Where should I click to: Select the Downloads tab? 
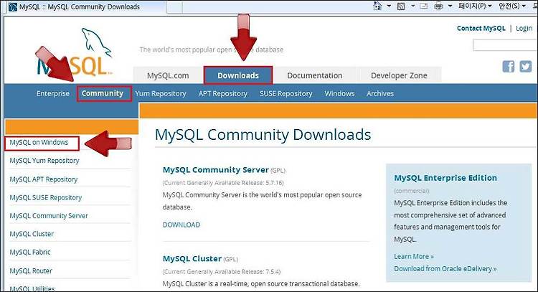[238, 75]
